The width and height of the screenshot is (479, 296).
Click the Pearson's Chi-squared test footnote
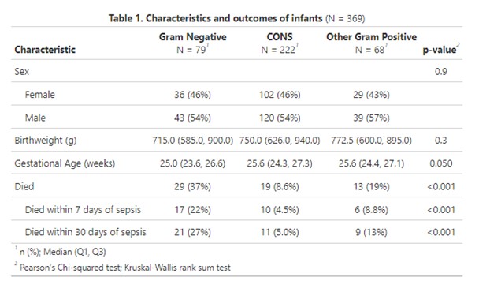pyautogui.click(x=125, y=268)
